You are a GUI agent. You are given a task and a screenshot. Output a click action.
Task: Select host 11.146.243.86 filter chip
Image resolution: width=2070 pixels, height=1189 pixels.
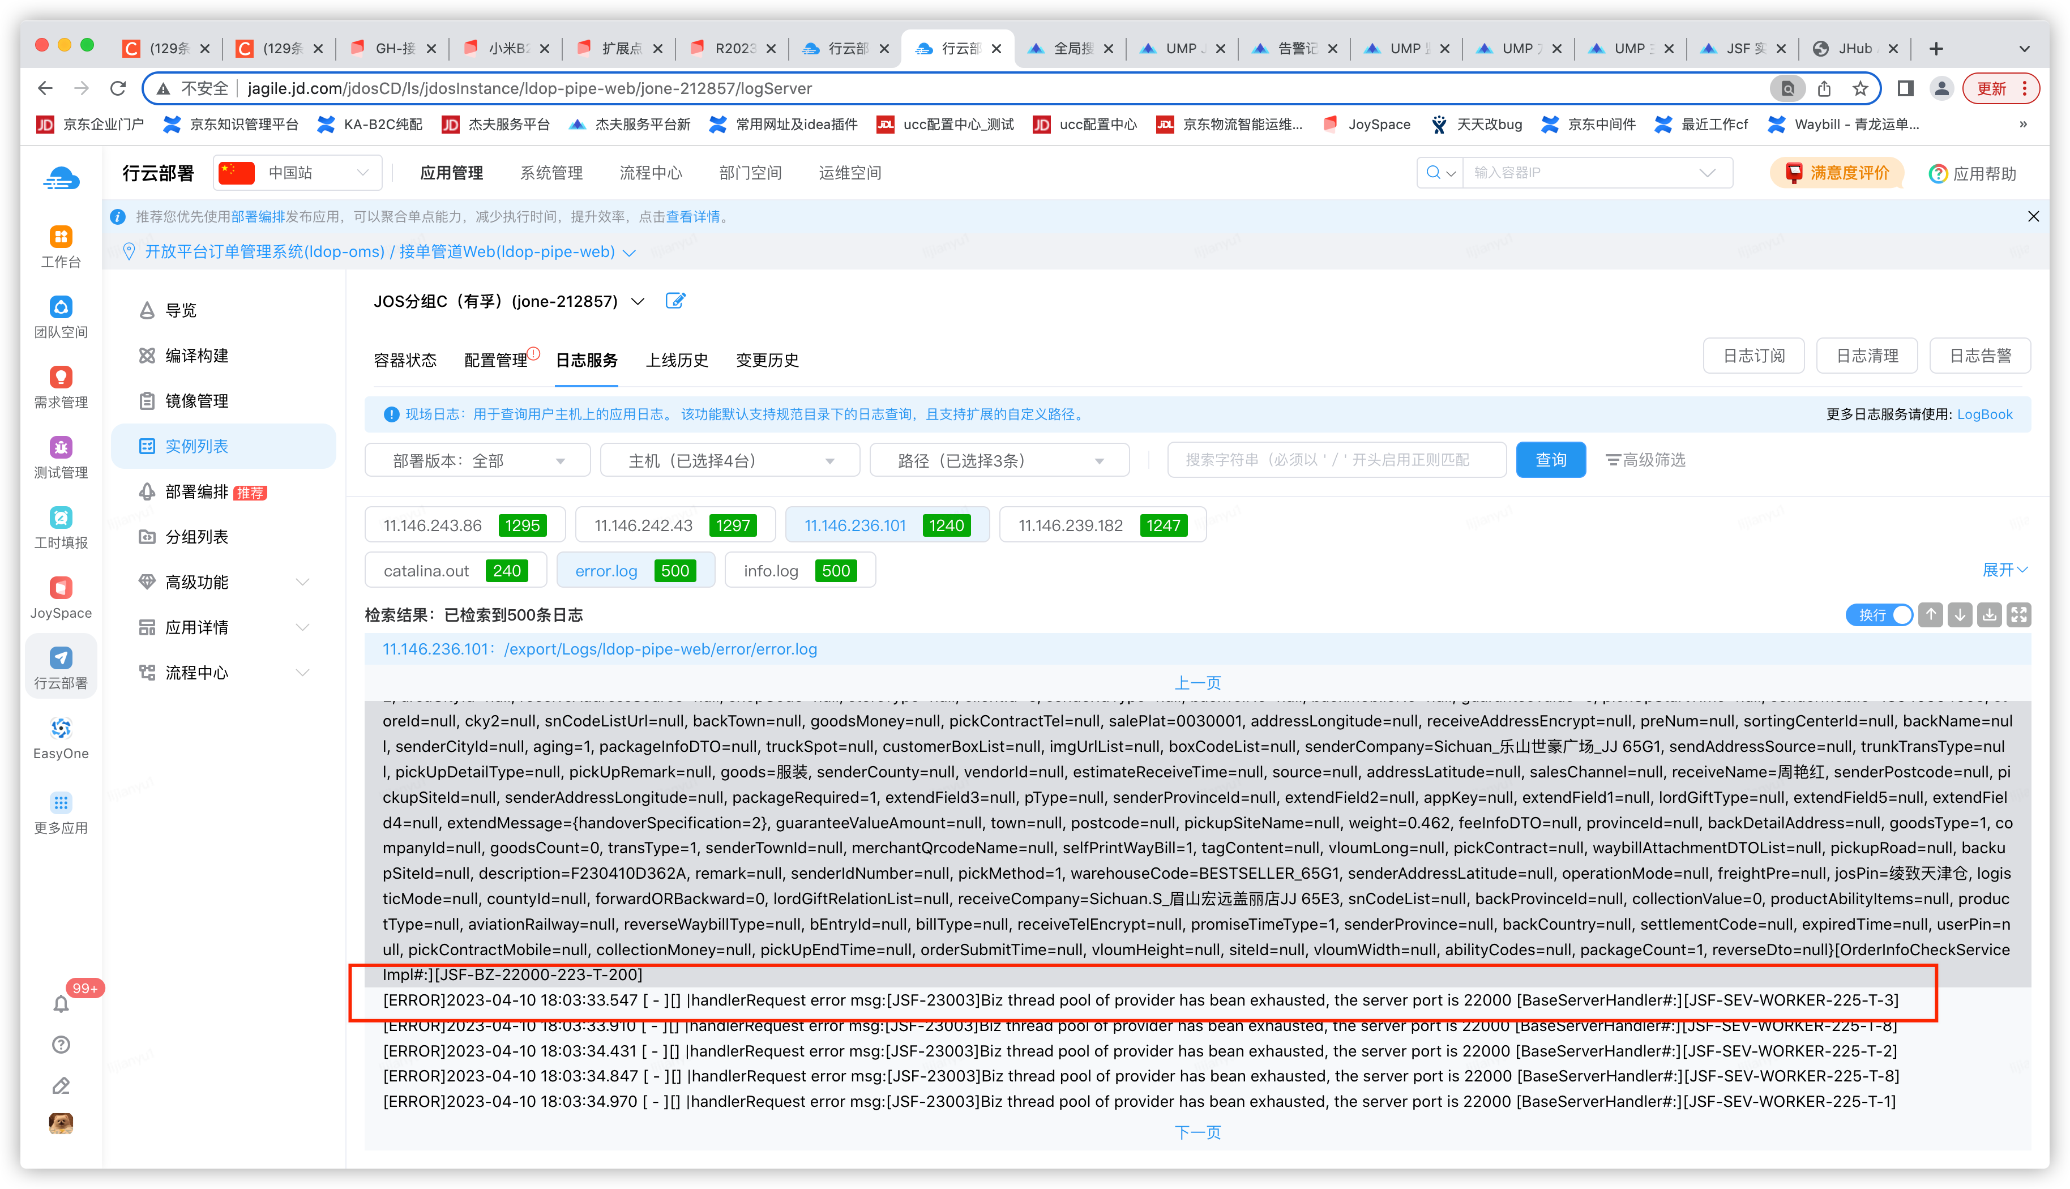click(465, 525)
